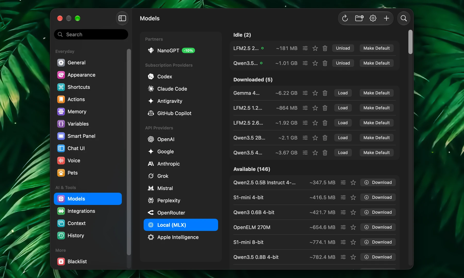This screenshot has height=278, width=464.
Task: Open the add folder icon in toolbar
Action: (359, 18)
